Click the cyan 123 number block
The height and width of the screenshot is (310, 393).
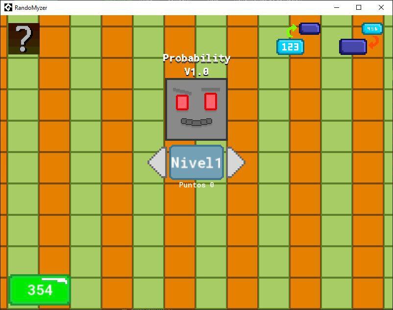(x=290, y=47)
